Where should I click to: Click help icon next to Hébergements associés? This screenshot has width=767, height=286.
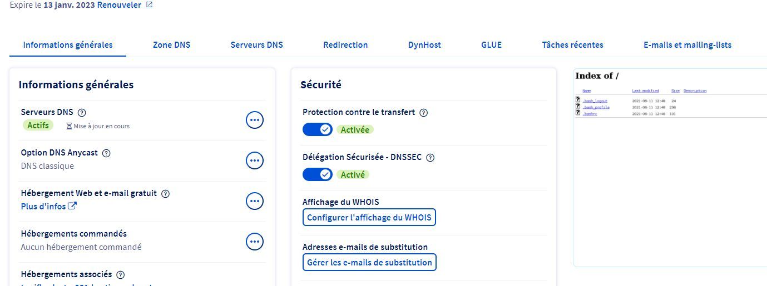(121, 274)
